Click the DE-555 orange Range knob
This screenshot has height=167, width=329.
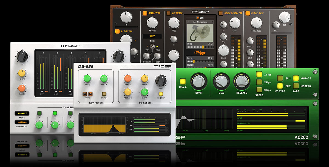point(127,79)
